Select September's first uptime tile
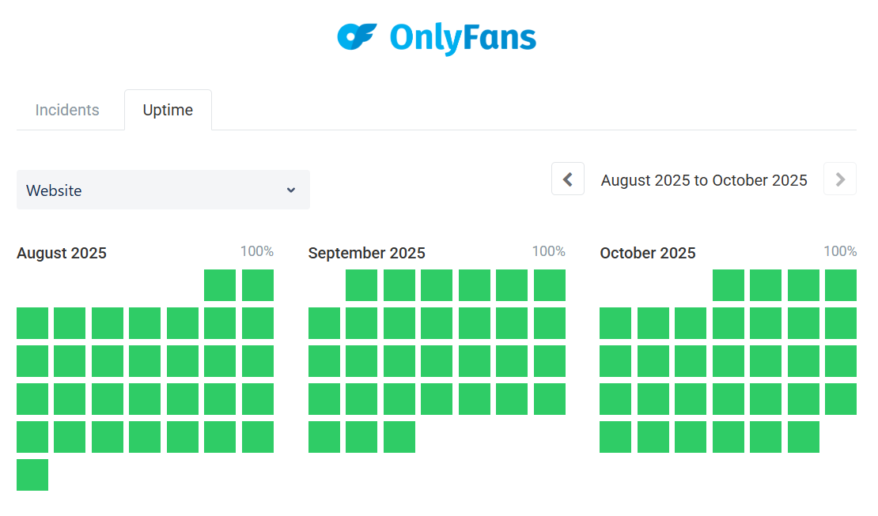This screenshot has height=516, width=878. 361,285
